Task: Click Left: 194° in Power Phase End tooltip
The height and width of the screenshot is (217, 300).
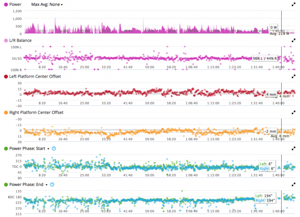Action: (x=264, y=196)
